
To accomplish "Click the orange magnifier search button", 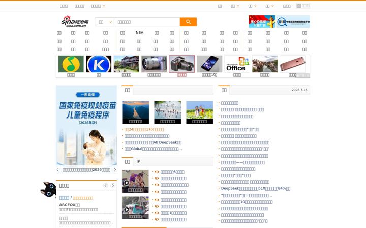I will 188,22.
